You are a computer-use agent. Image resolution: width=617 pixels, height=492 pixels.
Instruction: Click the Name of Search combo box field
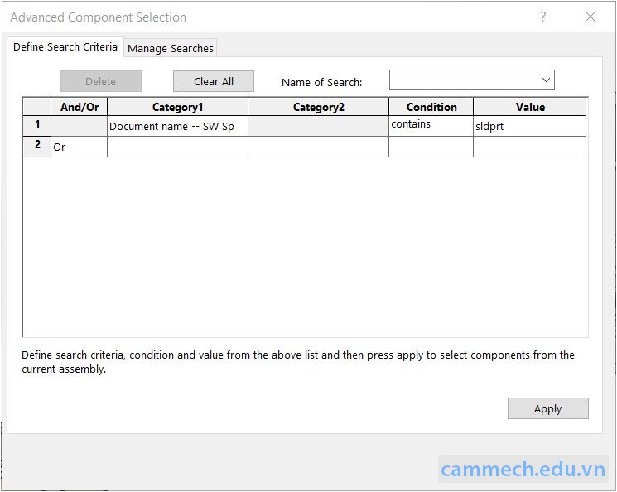coord(464,80)
